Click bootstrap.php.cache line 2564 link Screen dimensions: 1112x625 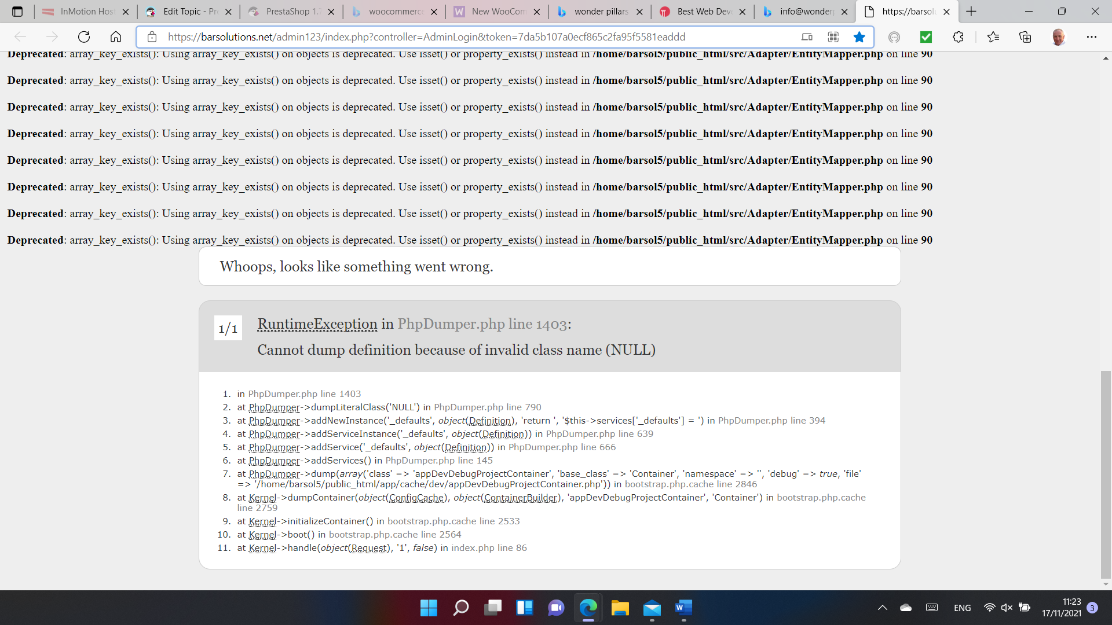395,535
